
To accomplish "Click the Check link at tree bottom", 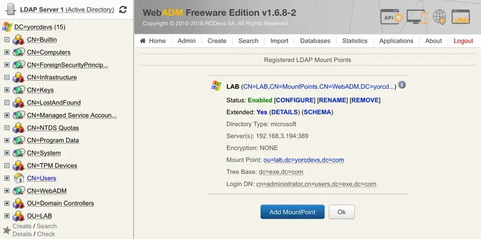I will point(46,234).
